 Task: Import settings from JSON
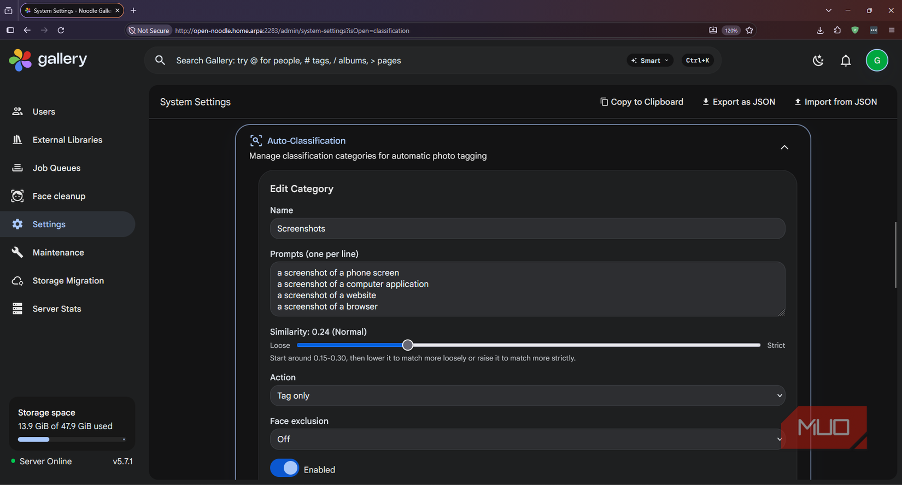click(x=836, y=102)
